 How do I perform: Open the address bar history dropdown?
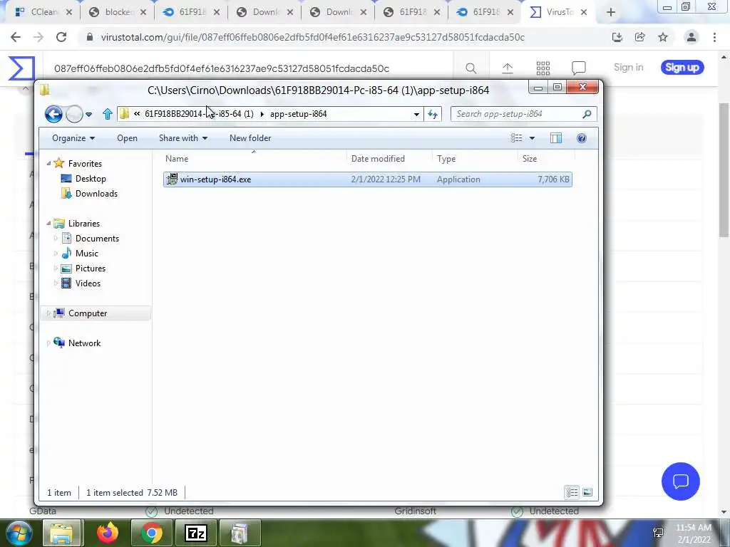pos(416,114)
